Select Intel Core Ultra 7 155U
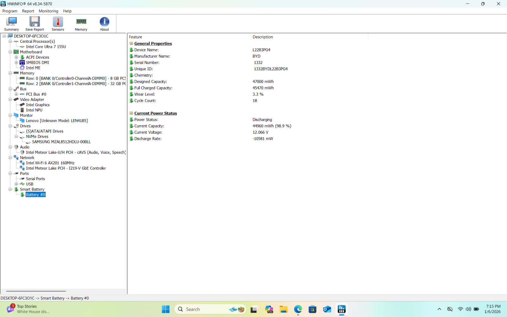This screenshot has height=317, width=507. point(46,47)
